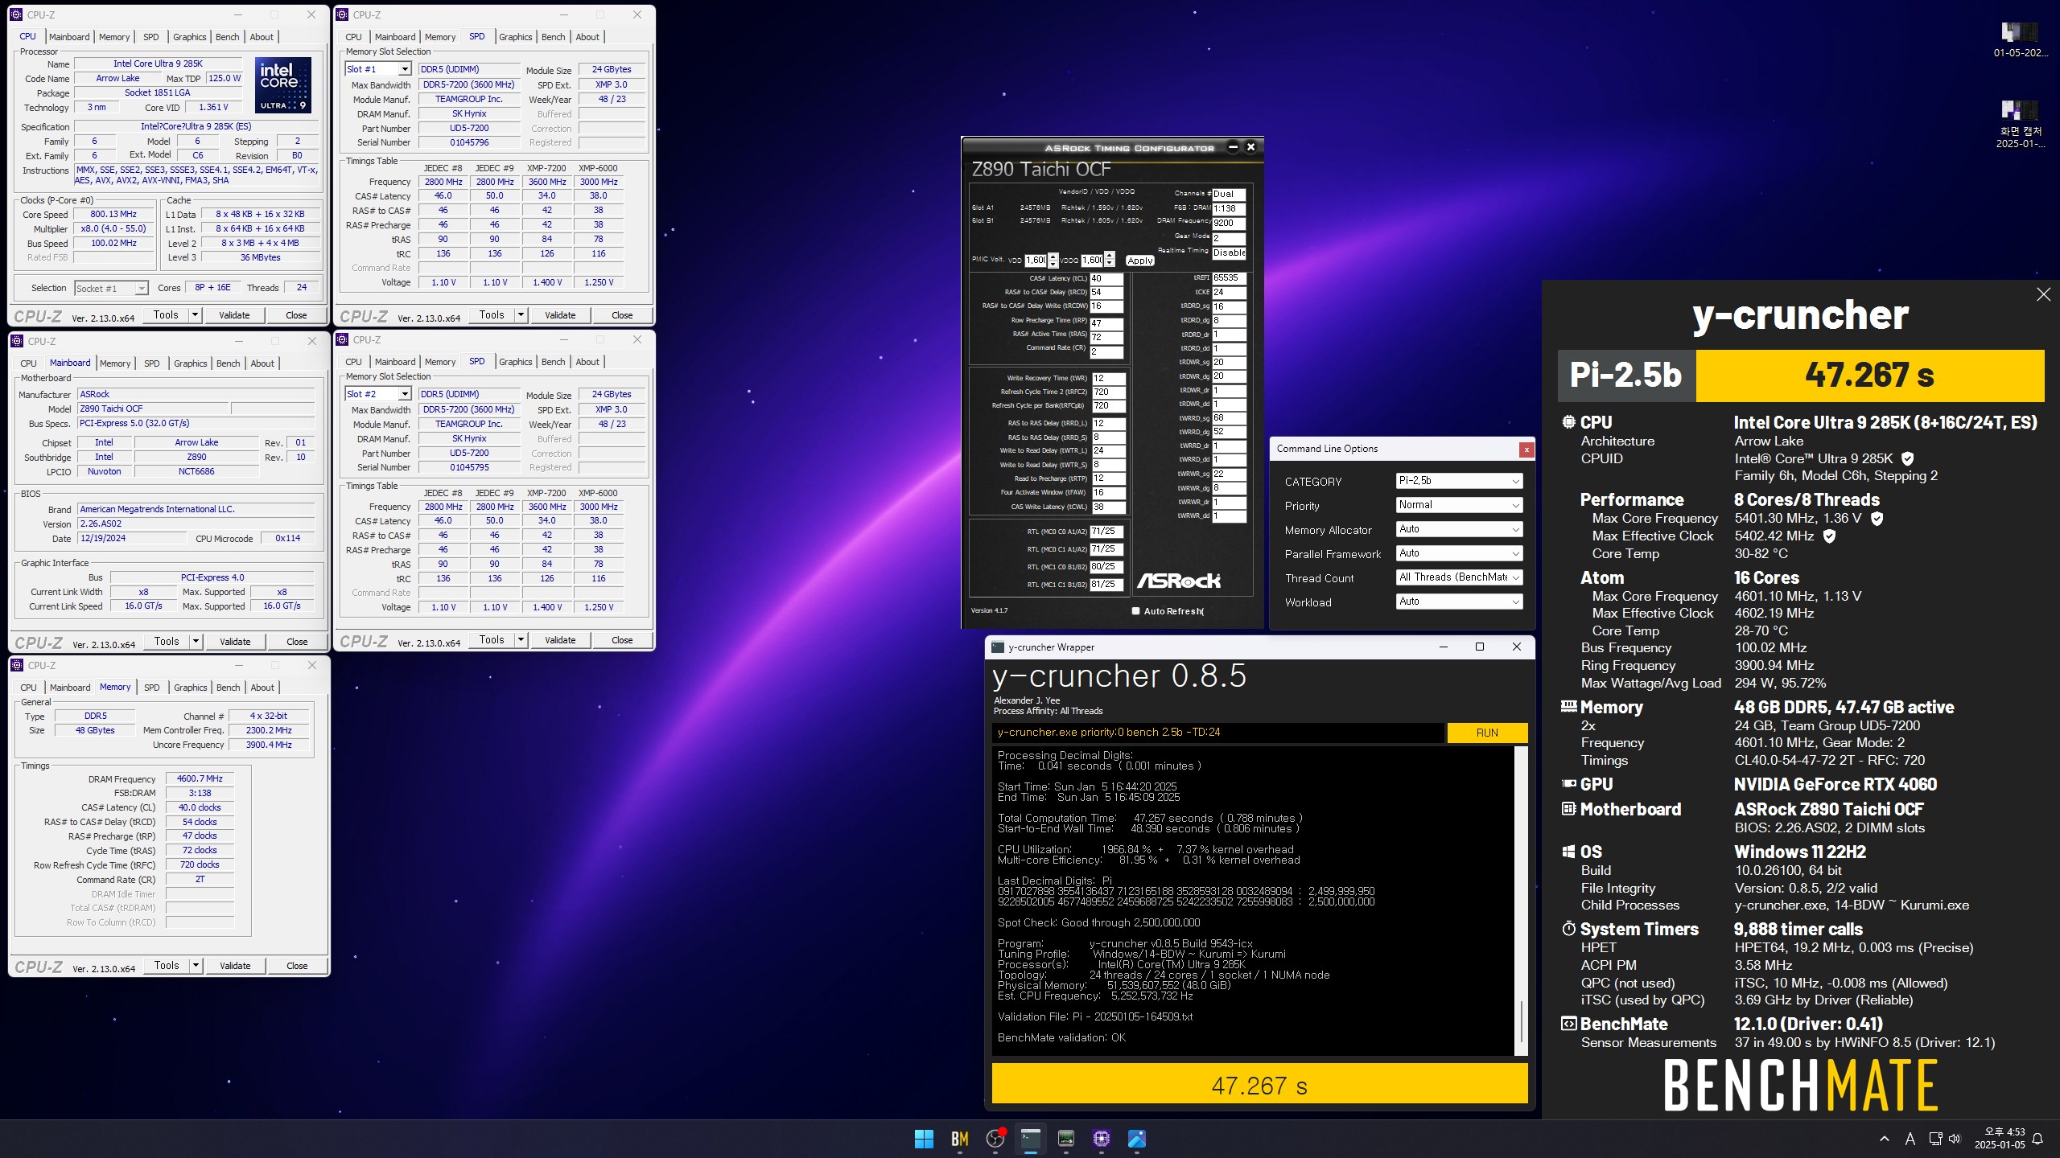Click Validate in CPU-Z Processor window
This screenshot has width=2060, height=1158.
point(234,315)
